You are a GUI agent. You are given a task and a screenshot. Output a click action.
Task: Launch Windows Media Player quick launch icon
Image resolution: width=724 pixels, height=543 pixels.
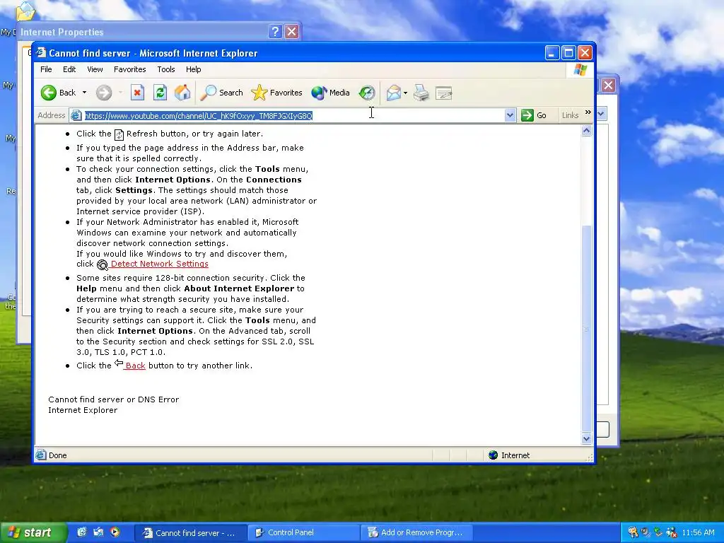click(x=115, y=532)
